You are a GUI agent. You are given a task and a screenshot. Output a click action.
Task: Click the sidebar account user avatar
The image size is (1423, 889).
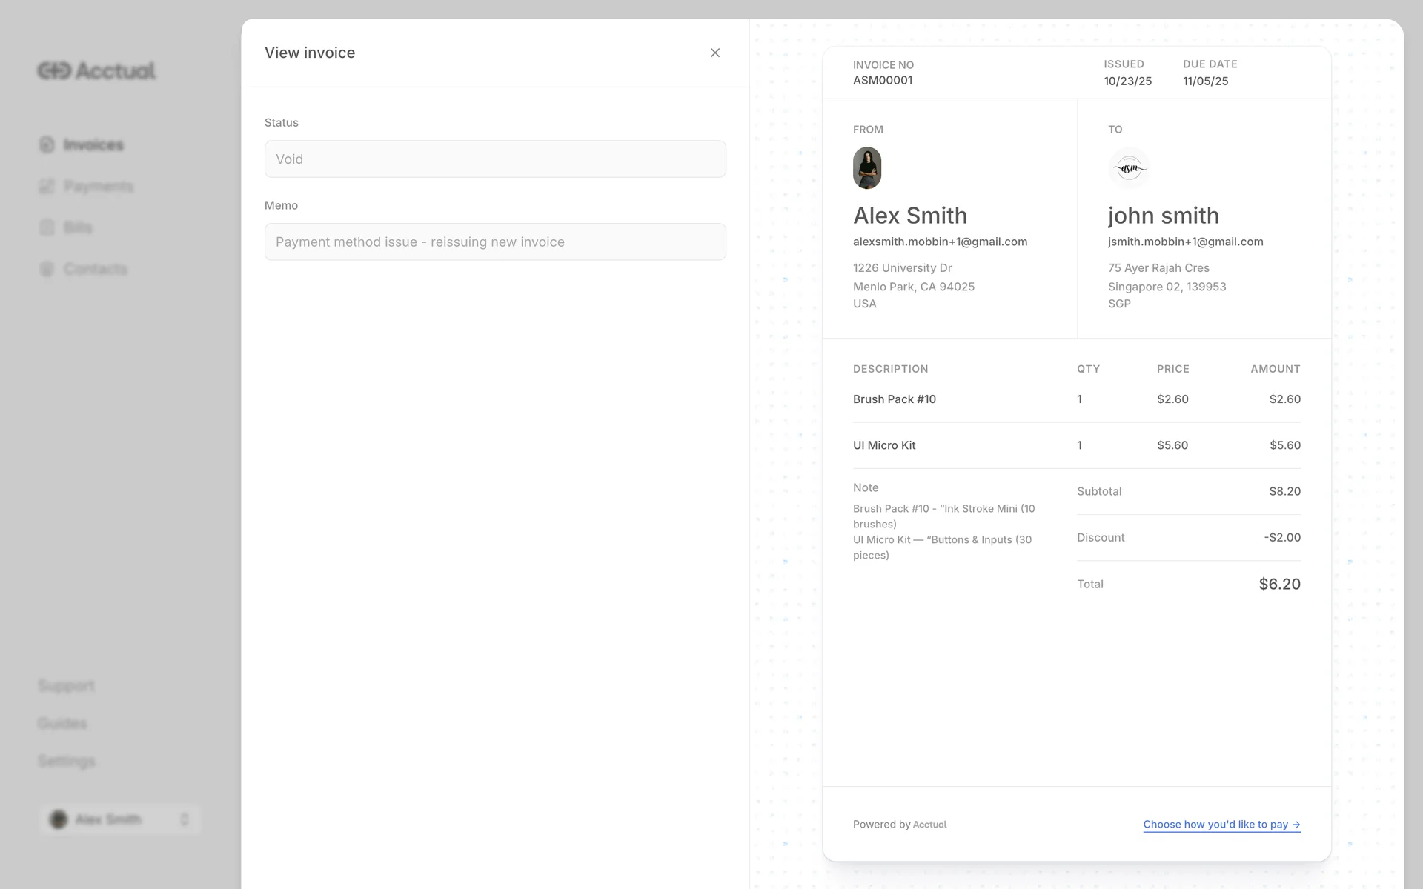tap(58, 819)
